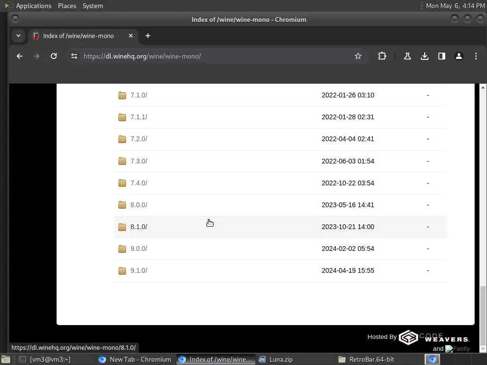Open the Chromium three-dot menu
487x365 pixels.
pyautogui.click(x=476, y=56)
